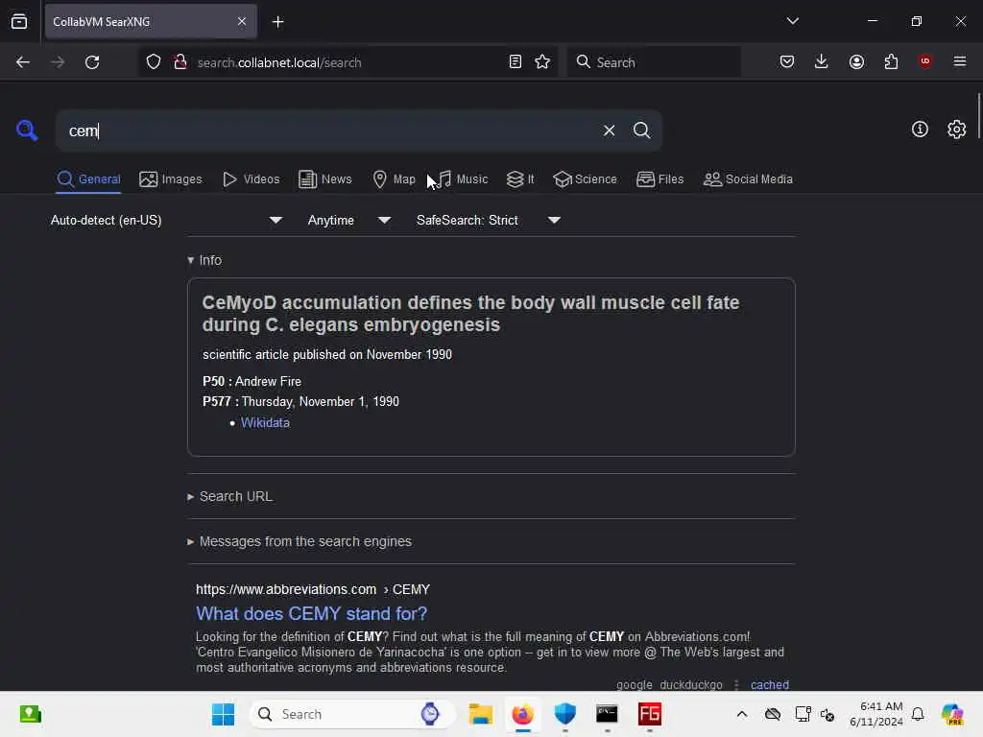Open Firefox View icon

[19, 21]
